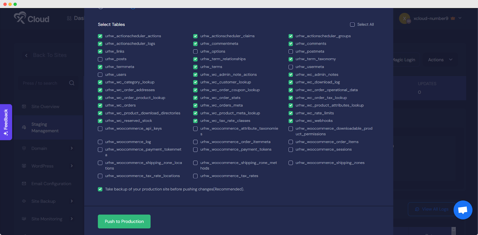This screenshot has height=235, width=478.
Task: Expand the Actions dropdown
Action: coord(440,60)
